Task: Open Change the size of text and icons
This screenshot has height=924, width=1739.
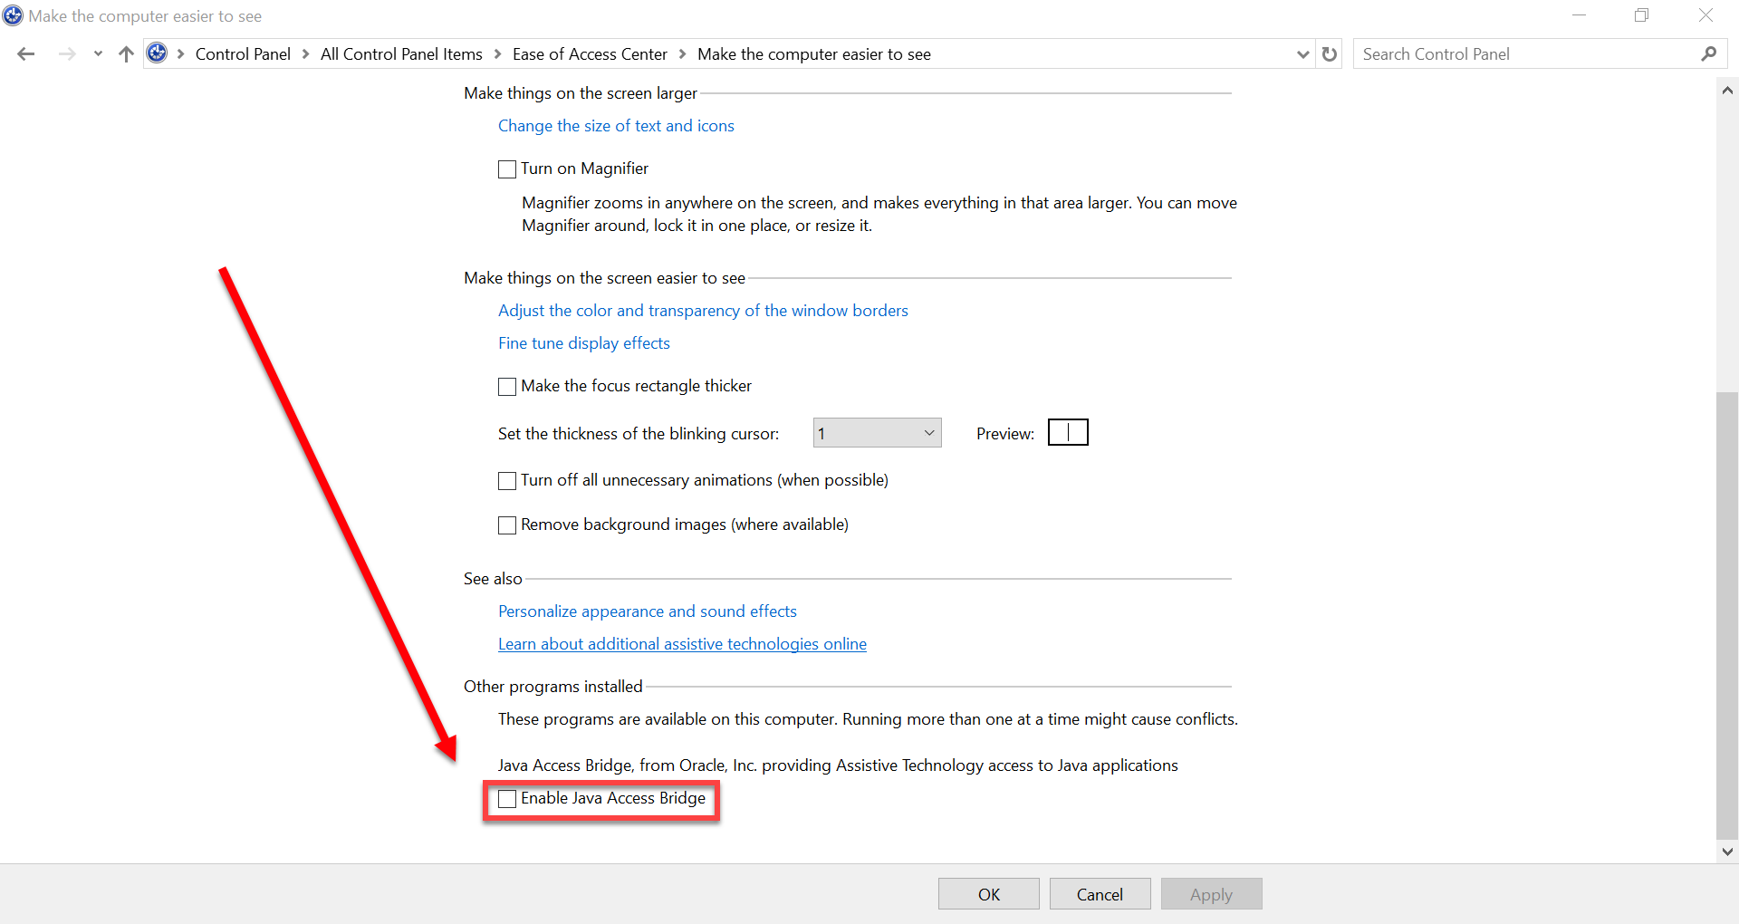Action: point(616,126)
